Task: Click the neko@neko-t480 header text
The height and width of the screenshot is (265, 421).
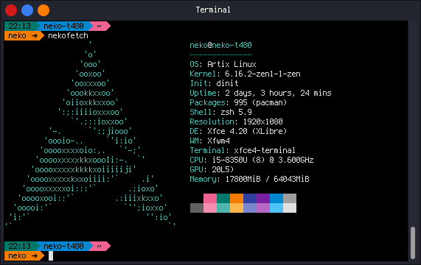Action: tap(220, 45)
